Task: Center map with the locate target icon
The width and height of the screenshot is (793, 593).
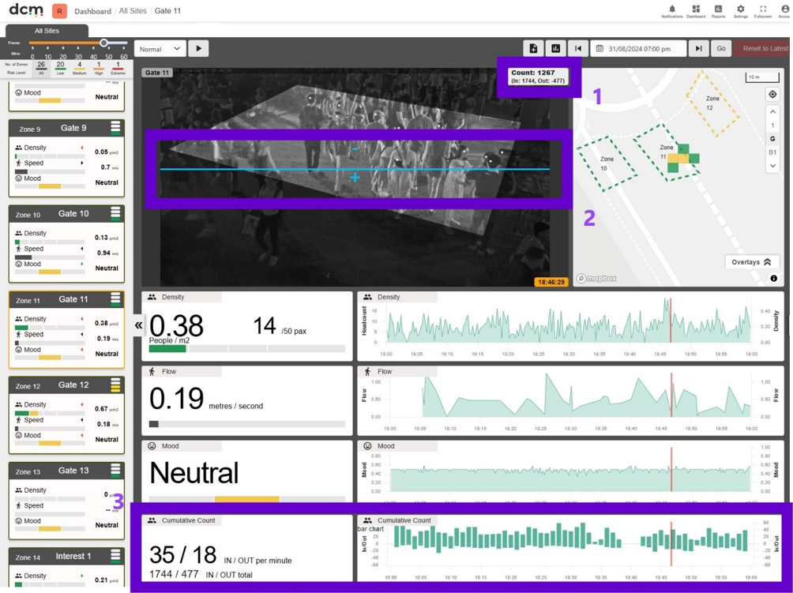Action: [x=772, y=95]
